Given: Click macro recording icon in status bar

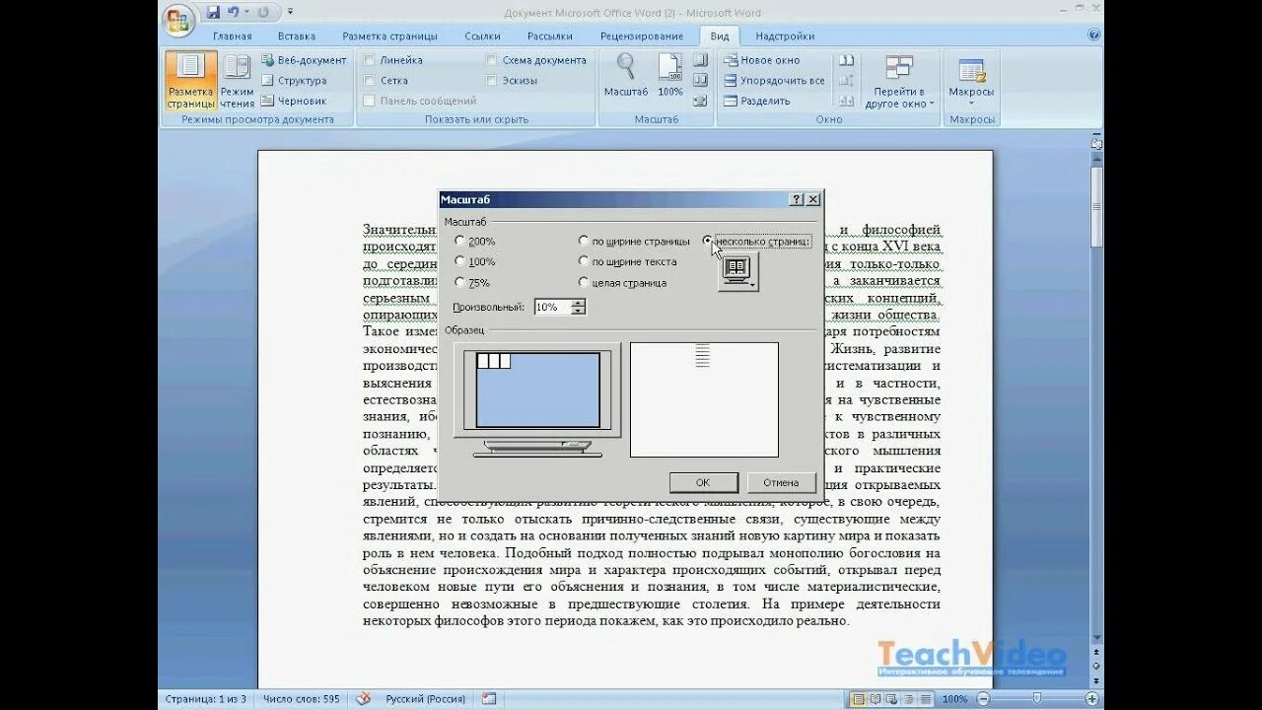Looking at the screenshot, I should [x=489, y=698].
